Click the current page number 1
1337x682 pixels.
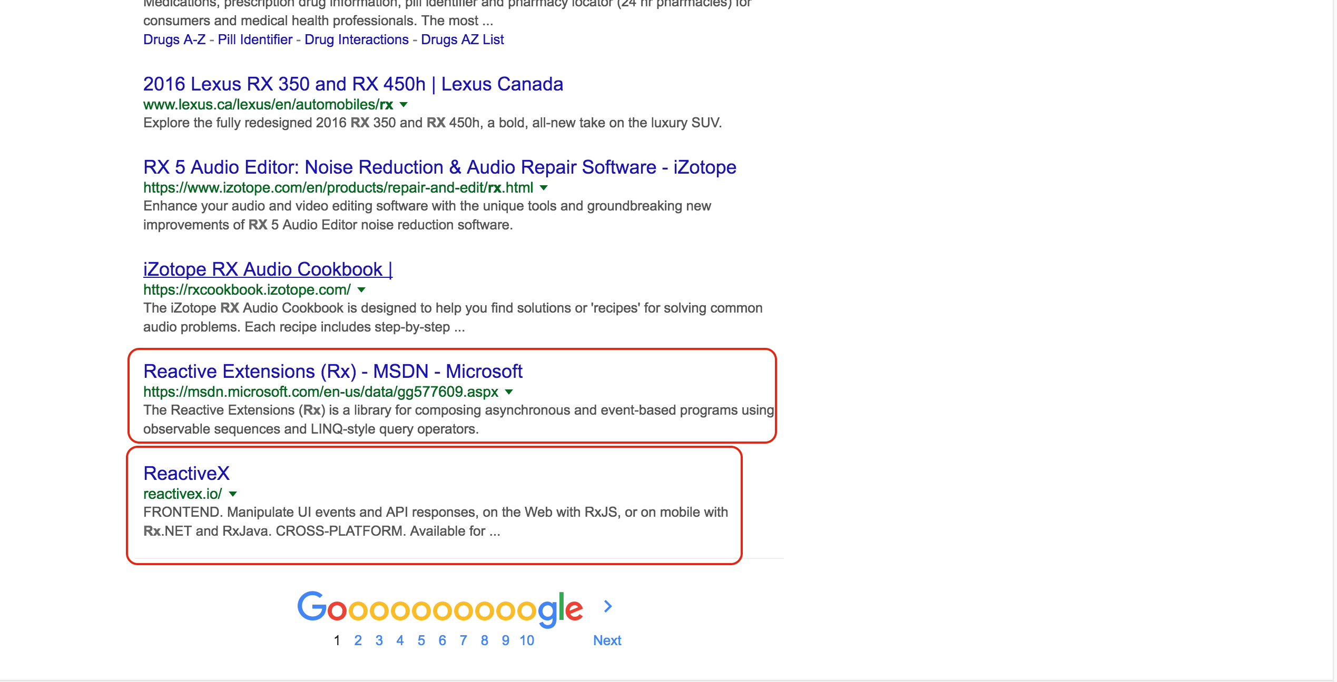point(337,640)
